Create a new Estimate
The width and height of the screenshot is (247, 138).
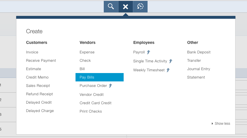(x=33, y=69)
